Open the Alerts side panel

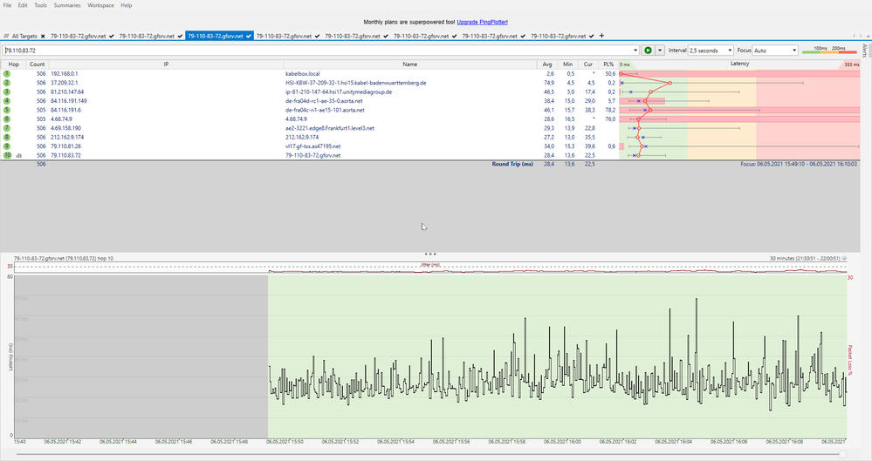pos(865,50)
